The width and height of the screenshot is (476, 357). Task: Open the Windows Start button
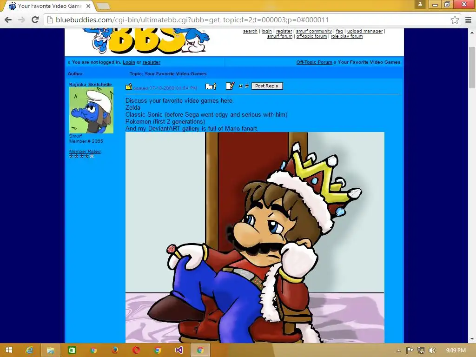pyautogui.click(x=9, y=350)
